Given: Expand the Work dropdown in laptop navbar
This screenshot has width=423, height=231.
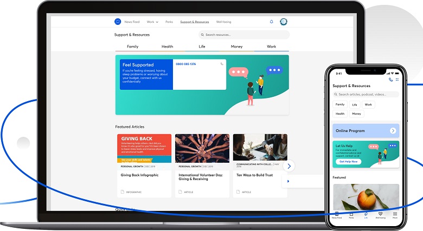Looking at the screenshot, I should pyautogui.click(x=152, y=22).
